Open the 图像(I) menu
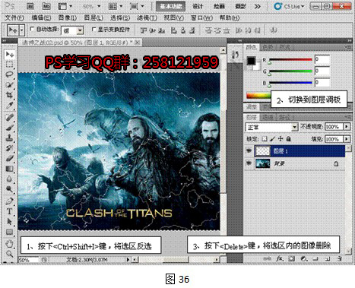 [x=68, y=17]
